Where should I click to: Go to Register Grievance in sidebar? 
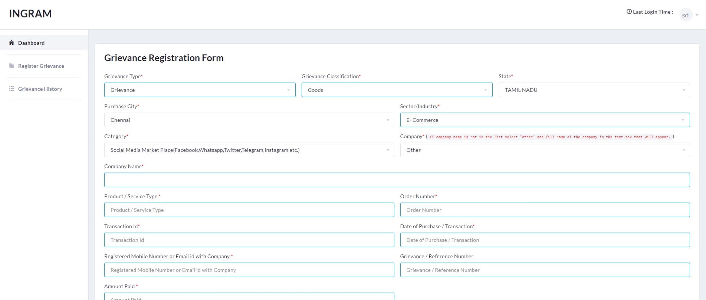click(41, 66)
